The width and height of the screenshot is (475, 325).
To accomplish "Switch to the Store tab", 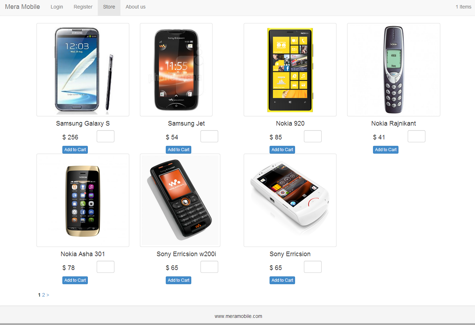I will (109, 7).
